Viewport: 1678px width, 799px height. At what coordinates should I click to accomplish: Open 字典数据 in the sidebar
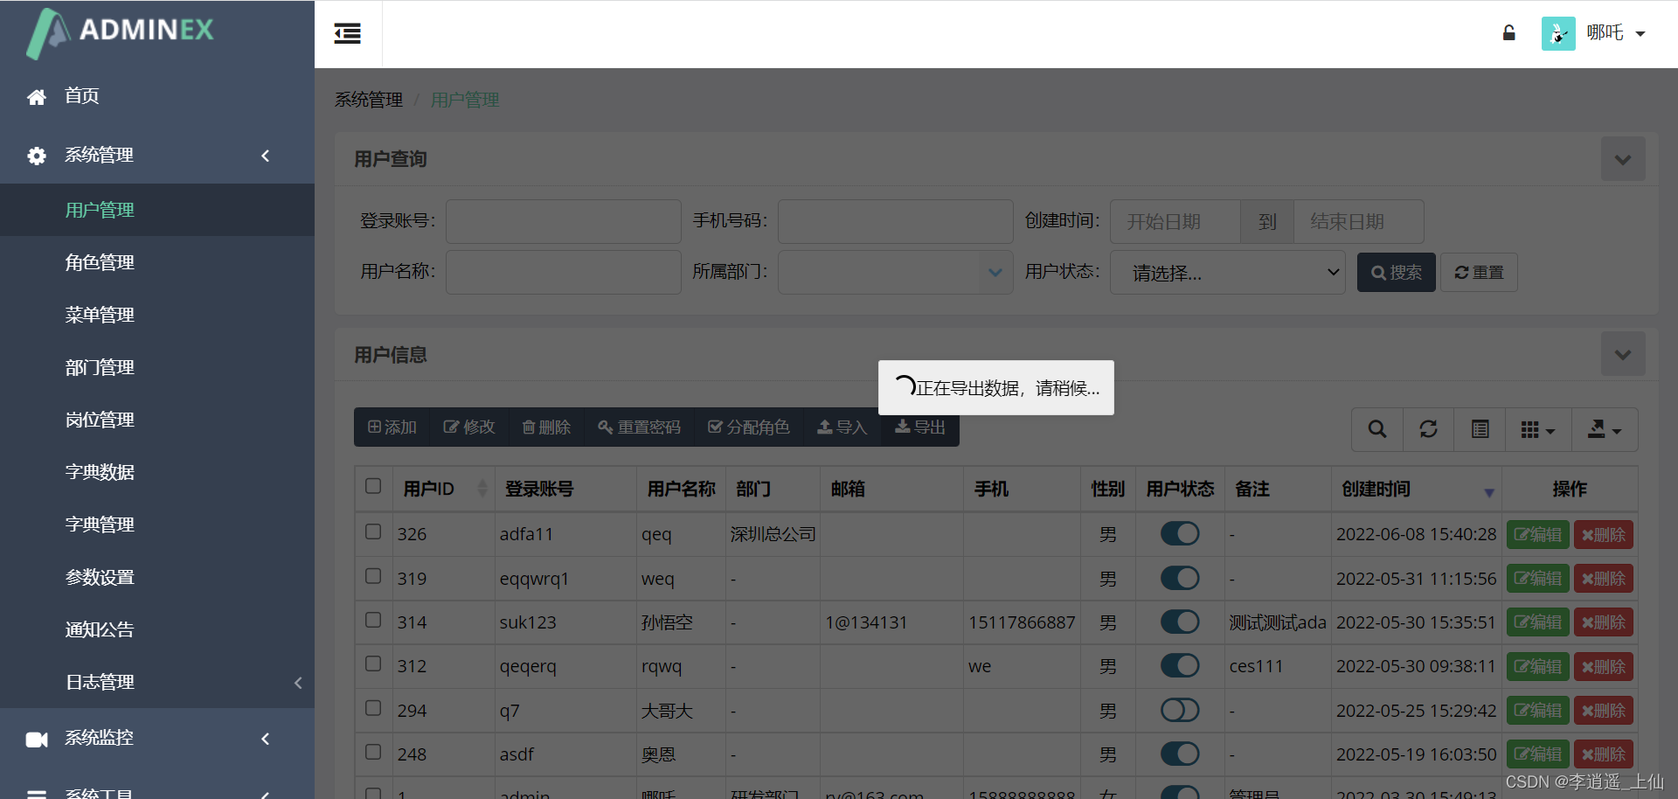(x=157, y=472)
